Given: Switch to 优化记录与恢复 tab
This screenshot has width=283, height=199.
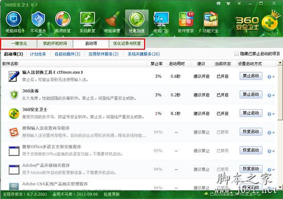Looking at the screenshot, I should tap(127, 44).
